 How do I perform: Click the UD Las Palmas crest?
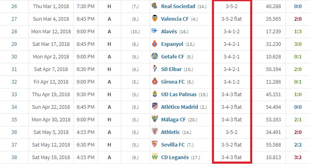click(x=155, y=94)
